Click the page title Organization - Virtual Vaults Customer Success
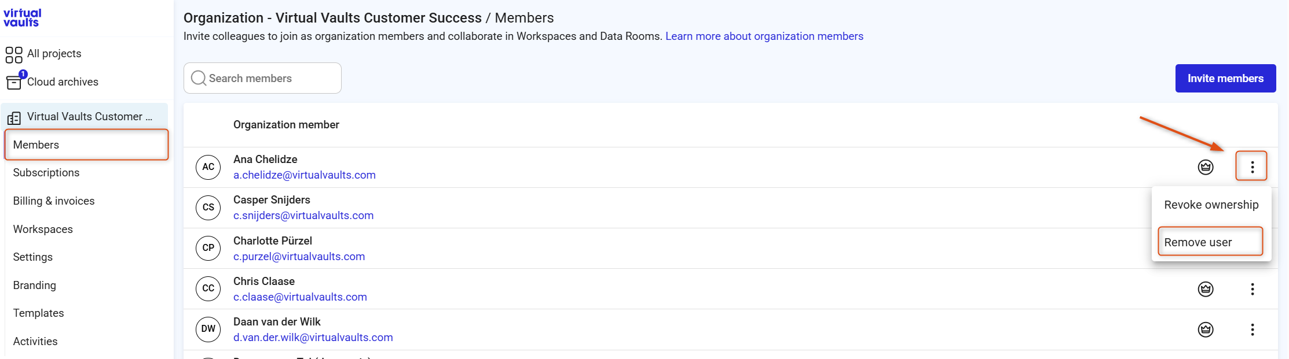This screenshot has height=359, width=1289. click(x=332, y=18)
